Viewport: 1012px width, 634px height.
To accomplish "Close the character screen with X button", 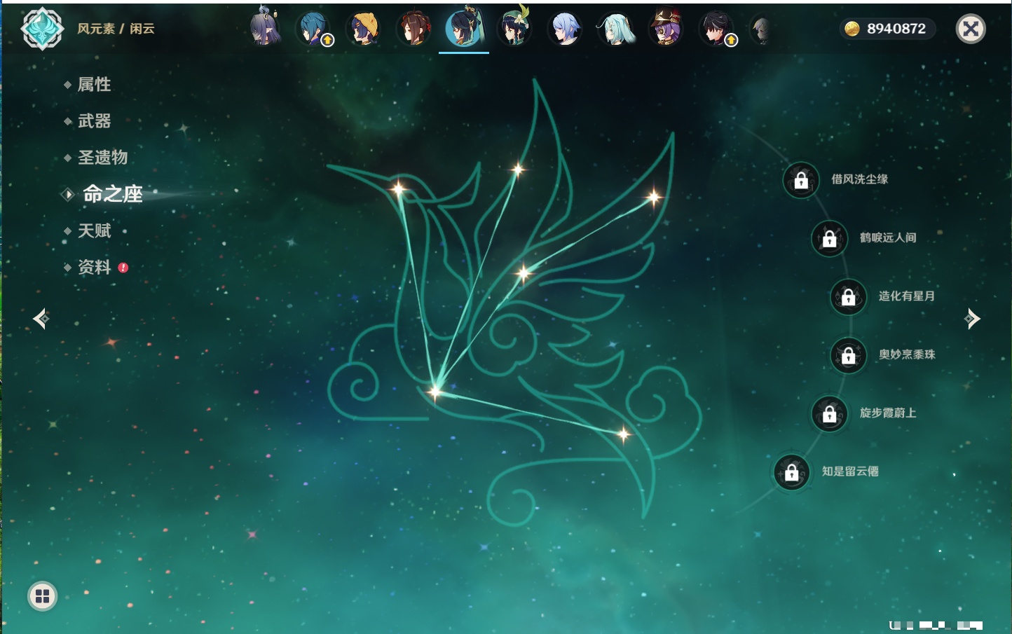I will 971,29.
